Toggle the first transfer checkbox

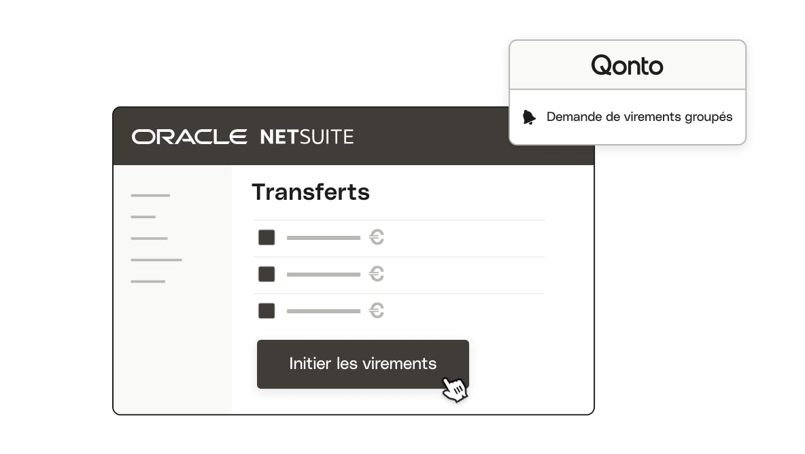267,237
